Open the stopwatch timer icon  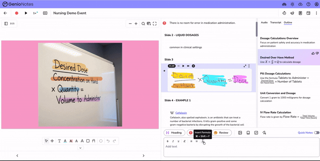[284, 13]
